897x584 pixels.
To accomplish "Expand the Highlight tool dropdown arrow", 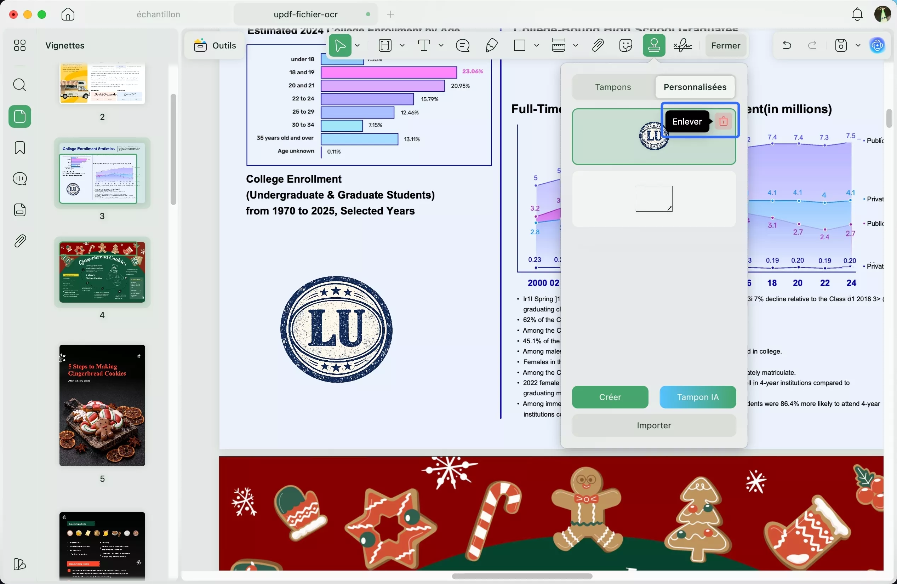I will pyautogui.click(x=402, y=46).
